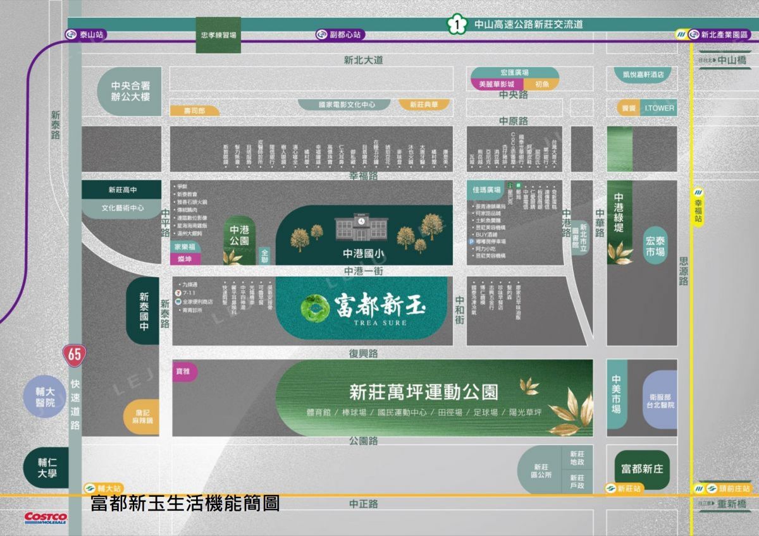Viewport: 759px width, 536px height.
Task: Click the 思源路 road label
Action: pos(684,271)
